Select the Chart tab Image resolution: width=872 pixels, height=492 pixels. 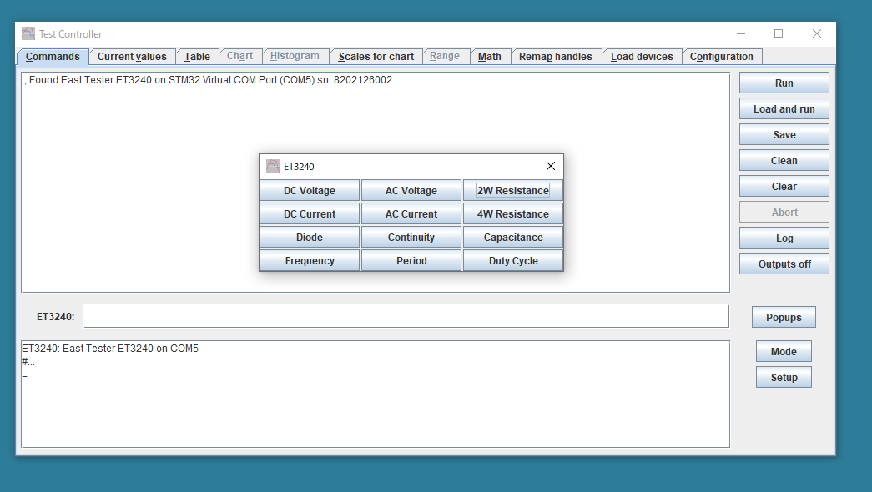pyautogui.click(x=239, y=56)
